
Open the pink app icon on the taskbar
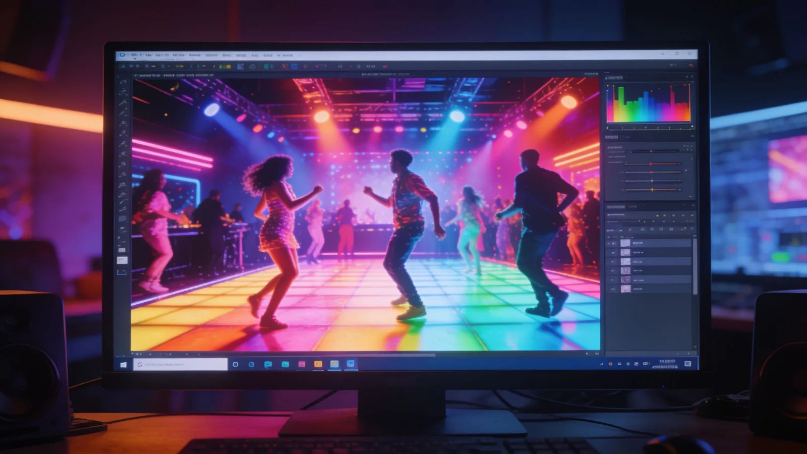(x=302, y=364)
